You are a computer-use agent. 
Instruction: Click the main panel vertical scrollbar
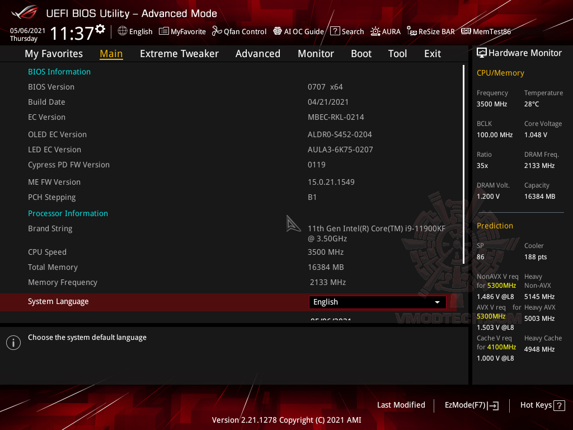pos(463,164)
